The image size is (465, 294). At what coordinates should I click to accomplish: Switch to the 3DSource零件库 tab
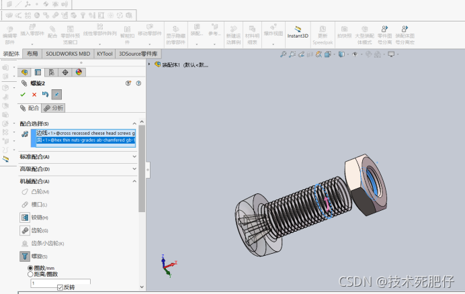point(138,54)
